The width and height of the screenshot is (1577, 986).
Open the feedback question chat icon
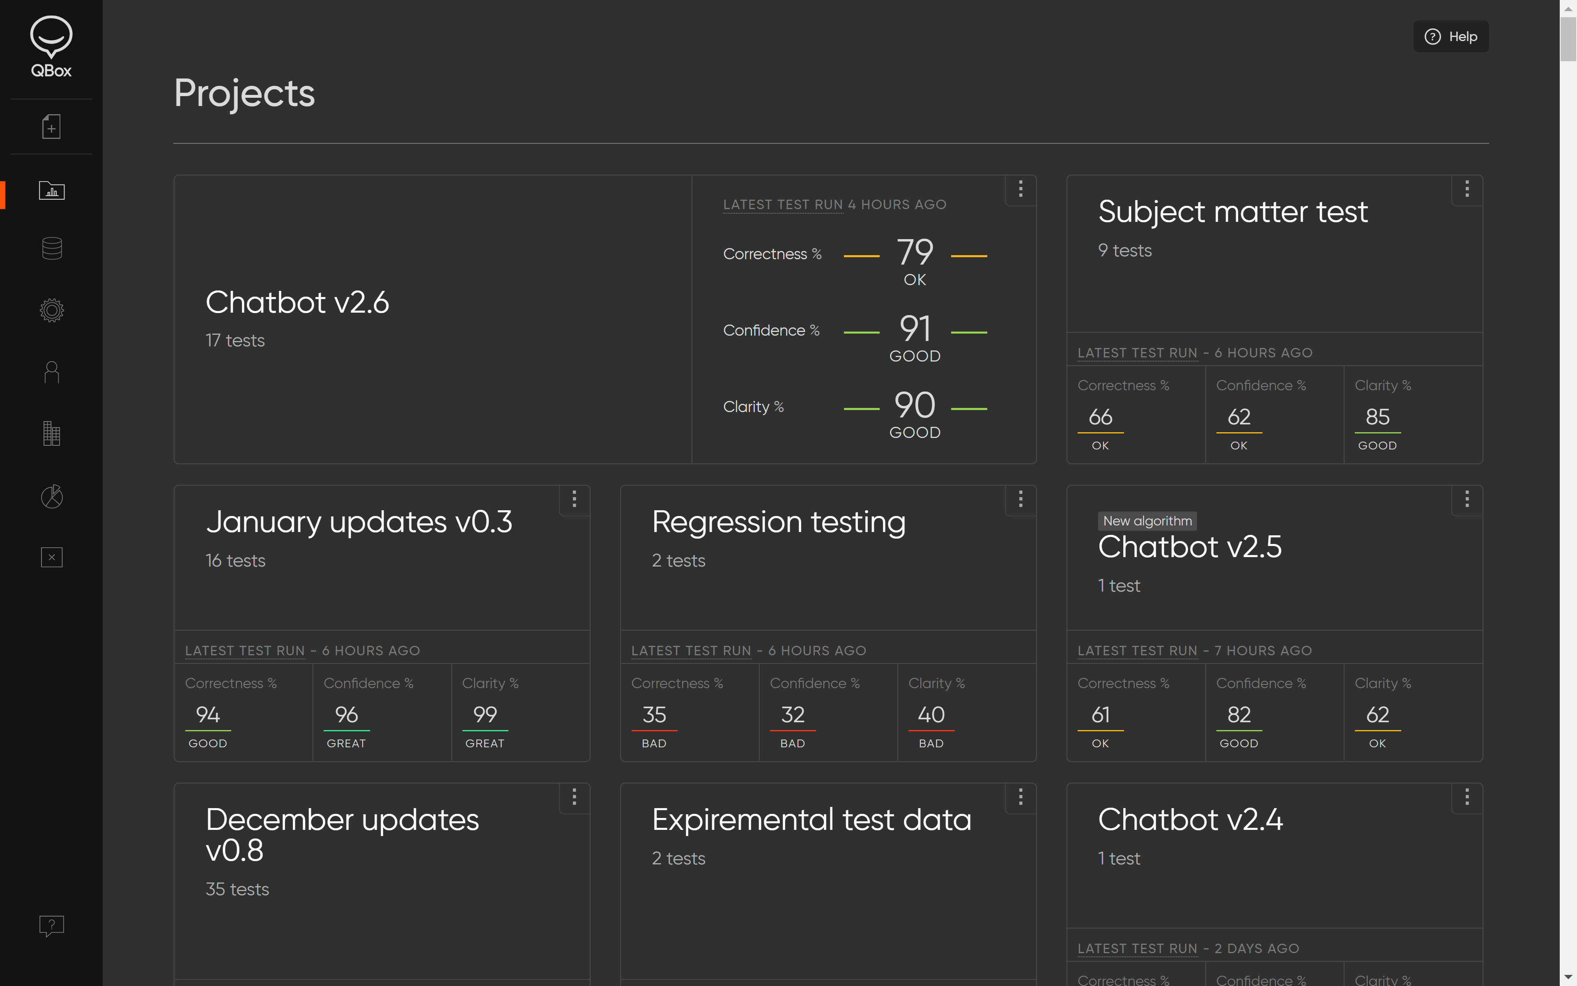(x=51, y=925)
